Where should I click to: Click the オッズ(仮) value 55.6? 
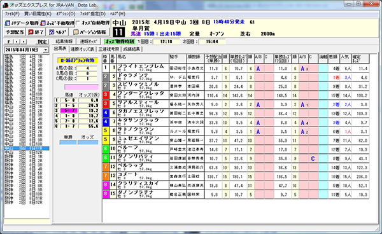point(88,127)
